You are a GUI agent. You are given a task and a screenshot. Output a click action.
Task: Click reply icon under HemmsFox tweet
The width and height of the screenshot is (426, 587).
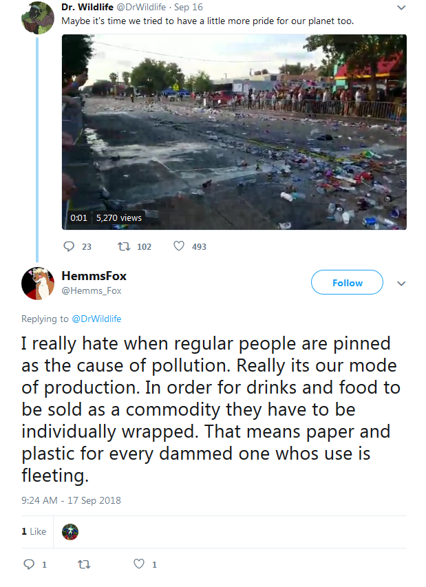[x=29, y=564]
